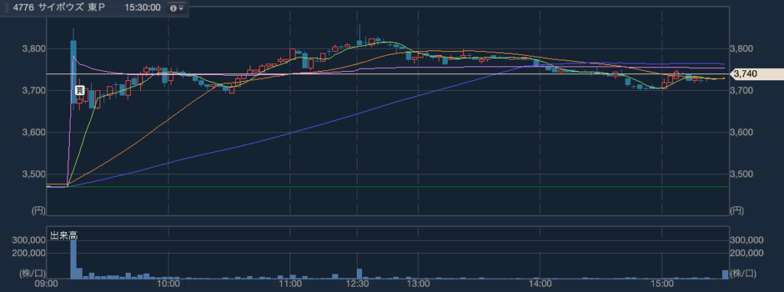The width and height of the screenshot is (784, 292).
Task: Click the left (株/口) unit label
Action: (32, 274)
